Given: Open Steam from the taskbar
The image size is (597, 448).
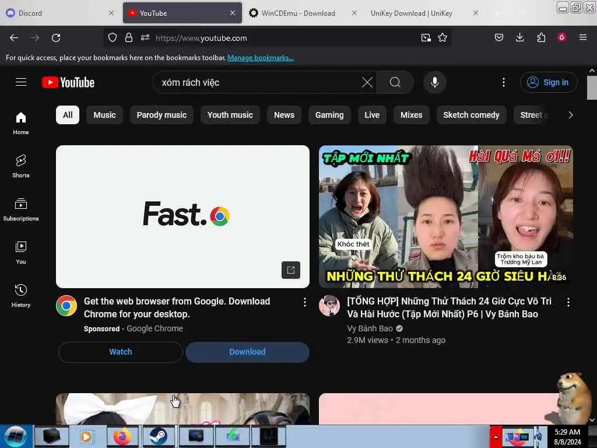Looking at the screenshot, I should pos(159,436).
